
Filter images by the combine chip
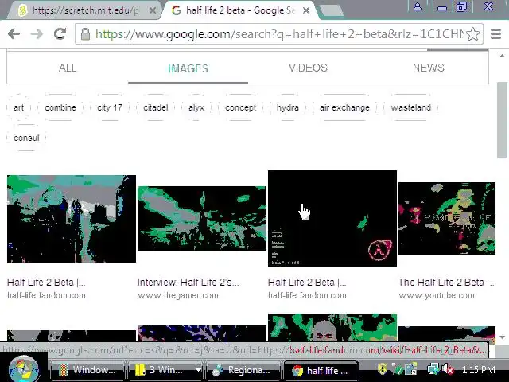60,107
